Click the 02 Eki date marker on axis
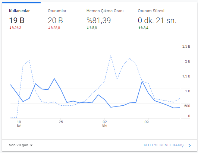This screenshot has height=153, width=198. [105, 124]
